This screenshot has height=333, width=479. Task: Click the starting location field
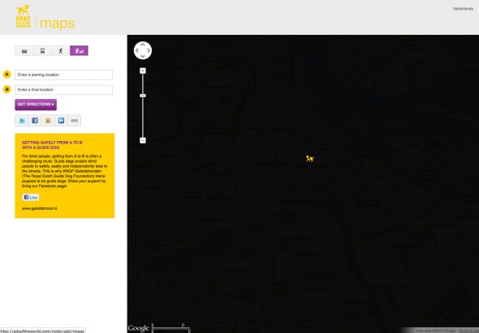click(x=63, y=75)
